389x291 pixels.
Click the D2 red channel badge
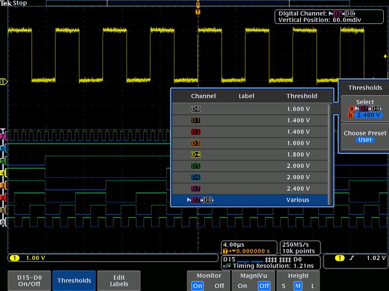click(x=195, y=132)
